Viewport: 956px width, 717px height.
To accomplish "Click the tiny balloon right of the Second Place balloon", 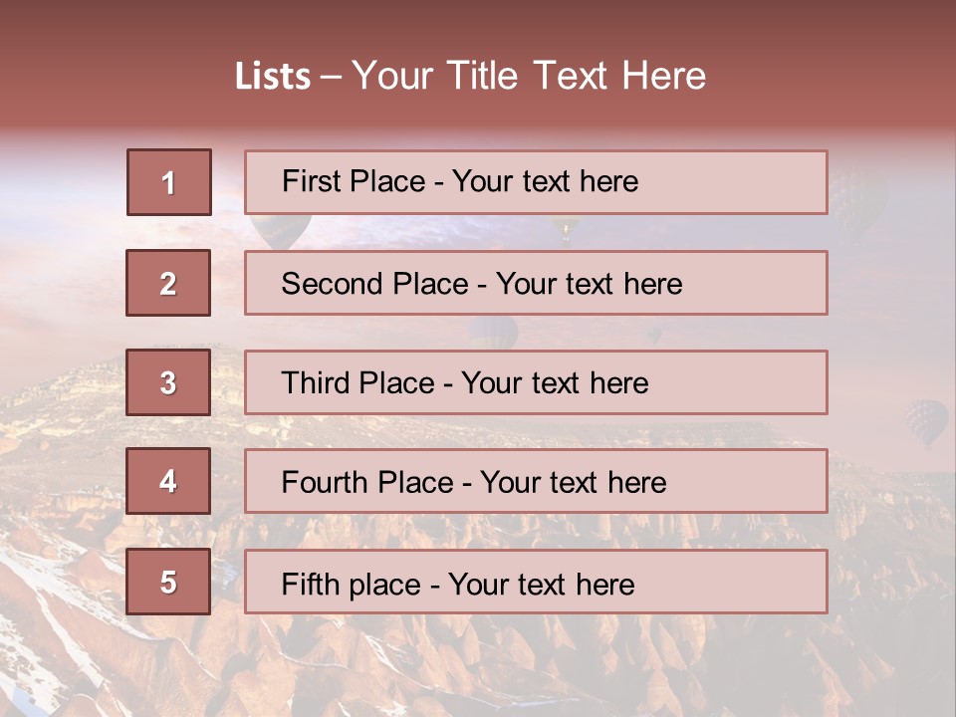I will point(654,335).
